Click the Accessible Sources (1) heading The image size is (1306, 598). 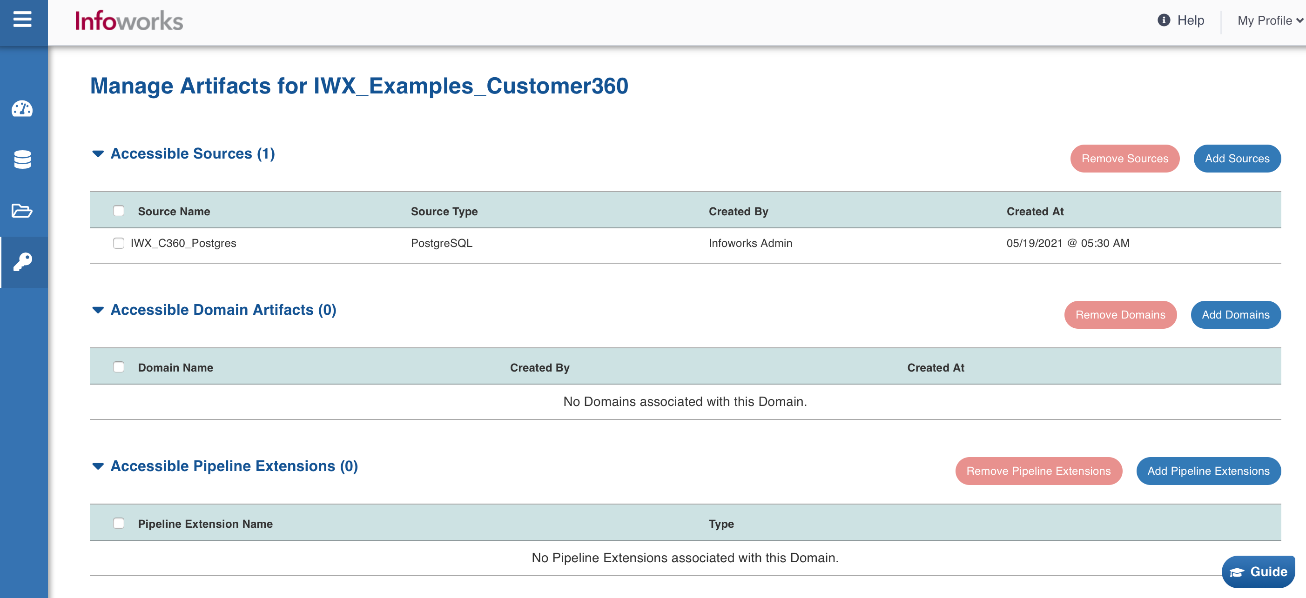click(193, 153)
